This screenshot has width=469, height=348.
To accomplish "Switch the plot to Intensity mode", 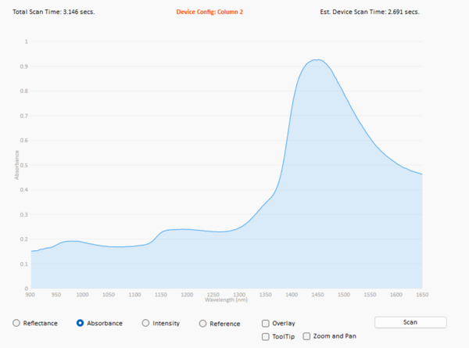I will (146, 323).
